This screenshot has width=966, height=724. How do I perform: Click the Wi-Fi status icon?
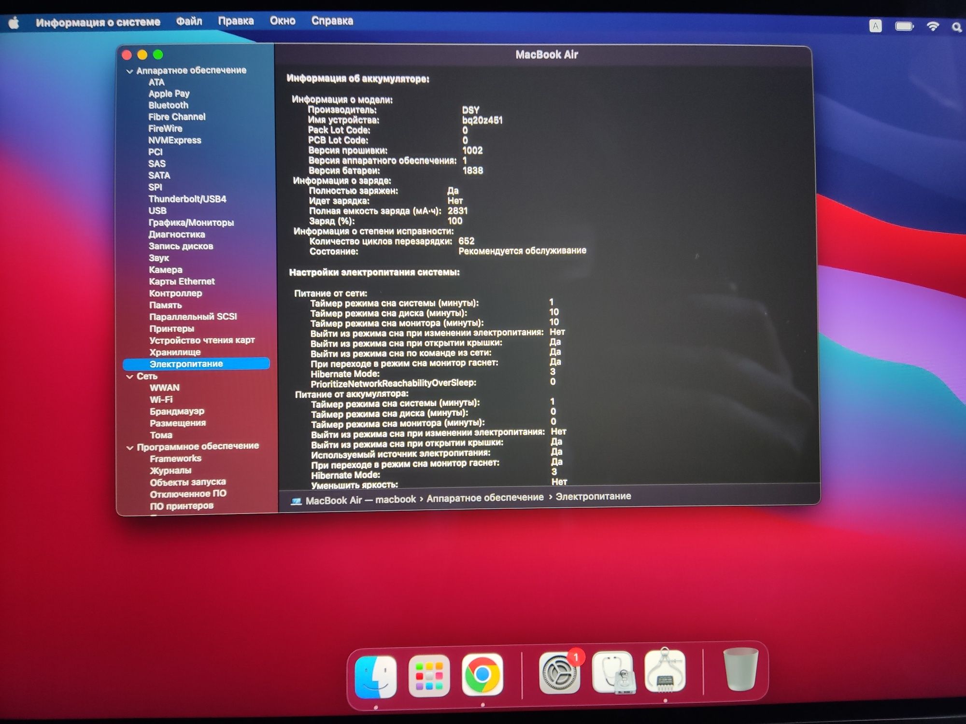point(933,26)
